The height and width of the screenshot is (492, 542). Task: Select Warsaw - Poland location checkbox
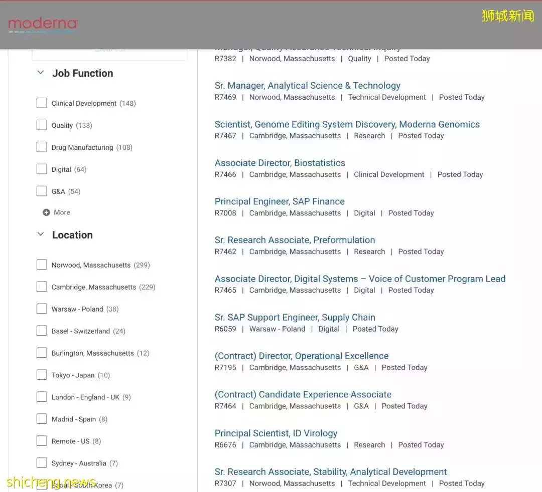coord(42,309)
